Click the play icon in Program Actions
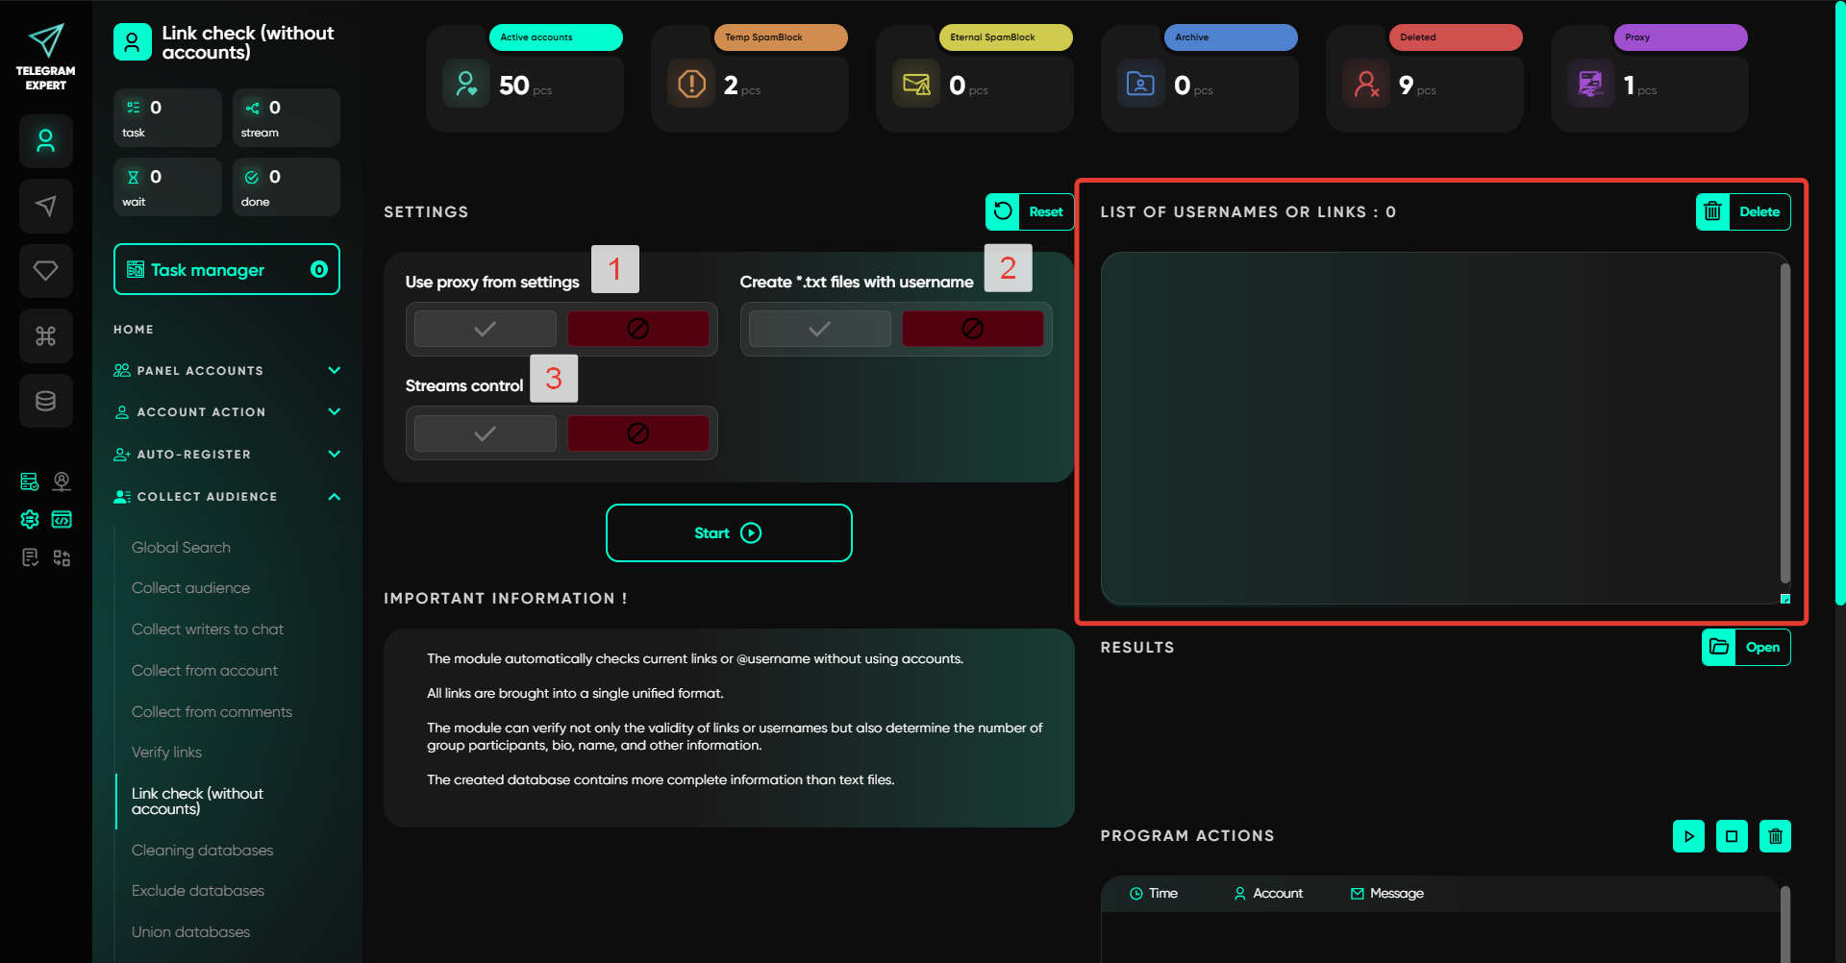The width and height of the screenshot is (1846, 963). point(1688,836)
